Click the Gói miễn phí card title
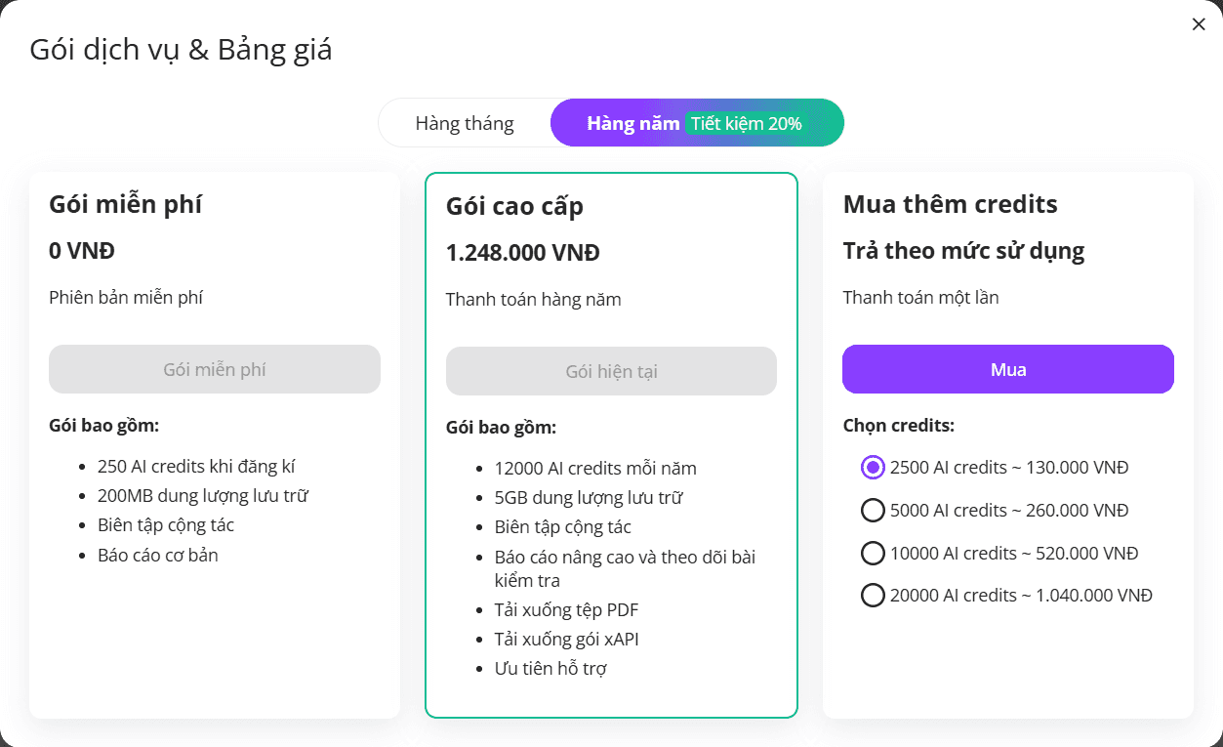 point(126,205)
